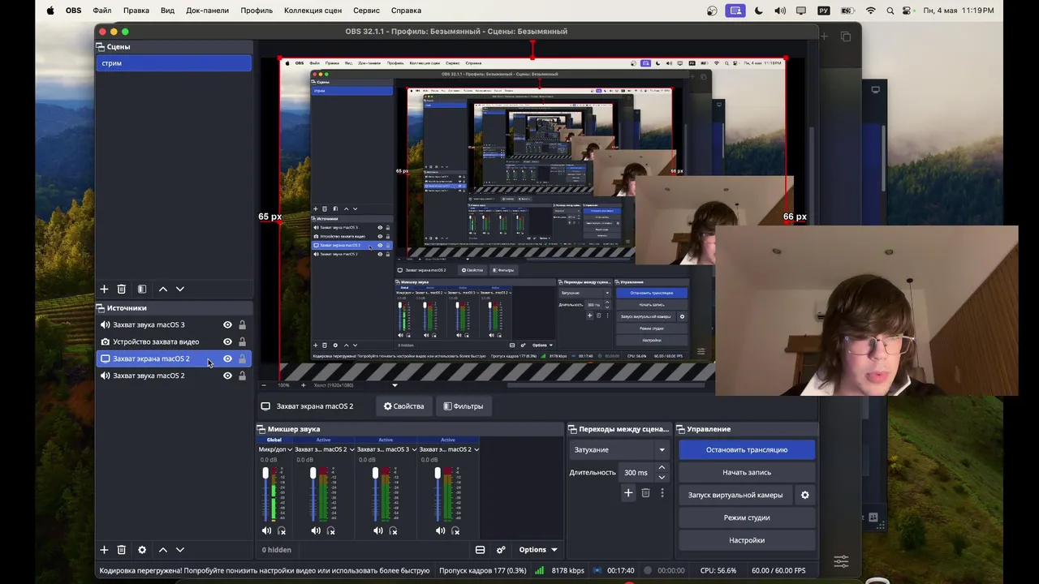Open audio mixer advanced properties gear
The image size is (1039, 584).
point(501,550)
